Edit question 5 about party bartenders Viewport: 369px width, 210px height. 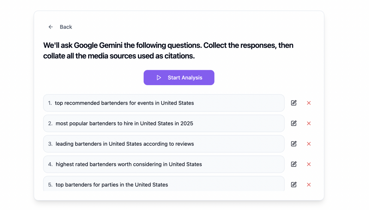coord(294,184)
